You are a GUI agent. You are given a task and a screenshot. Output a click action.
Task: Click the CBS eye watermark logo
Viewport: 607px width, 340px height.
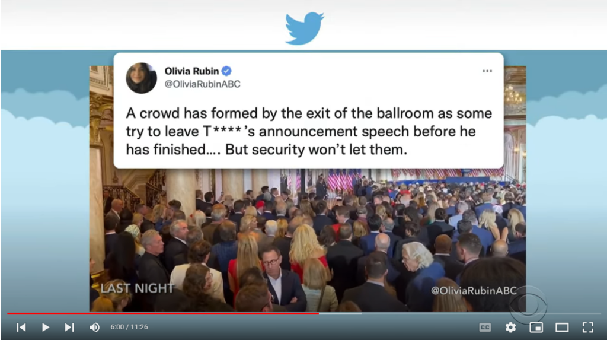(528, 306)
